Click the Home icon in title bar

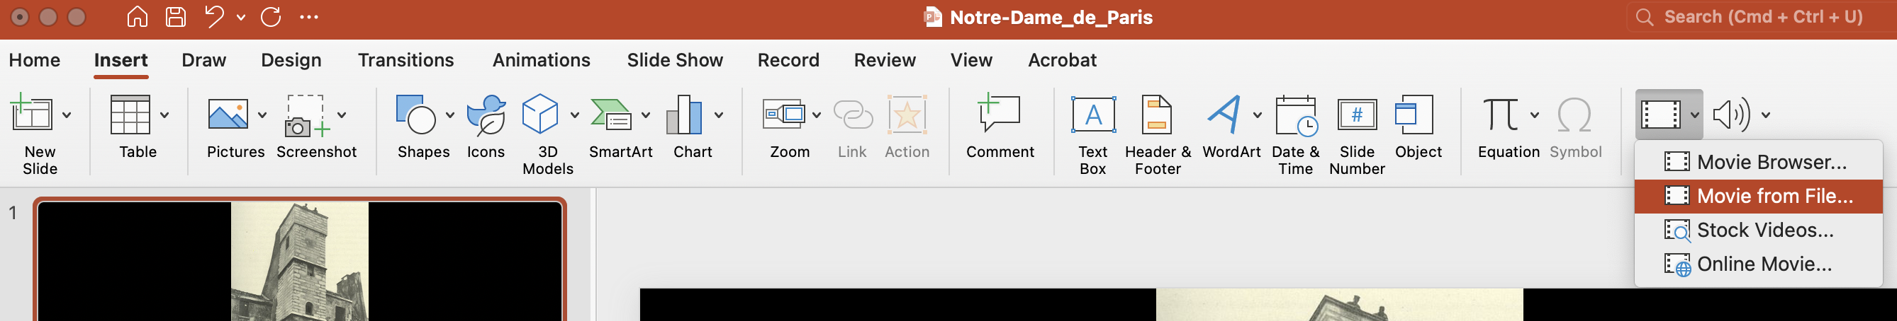tap(137, 17)
